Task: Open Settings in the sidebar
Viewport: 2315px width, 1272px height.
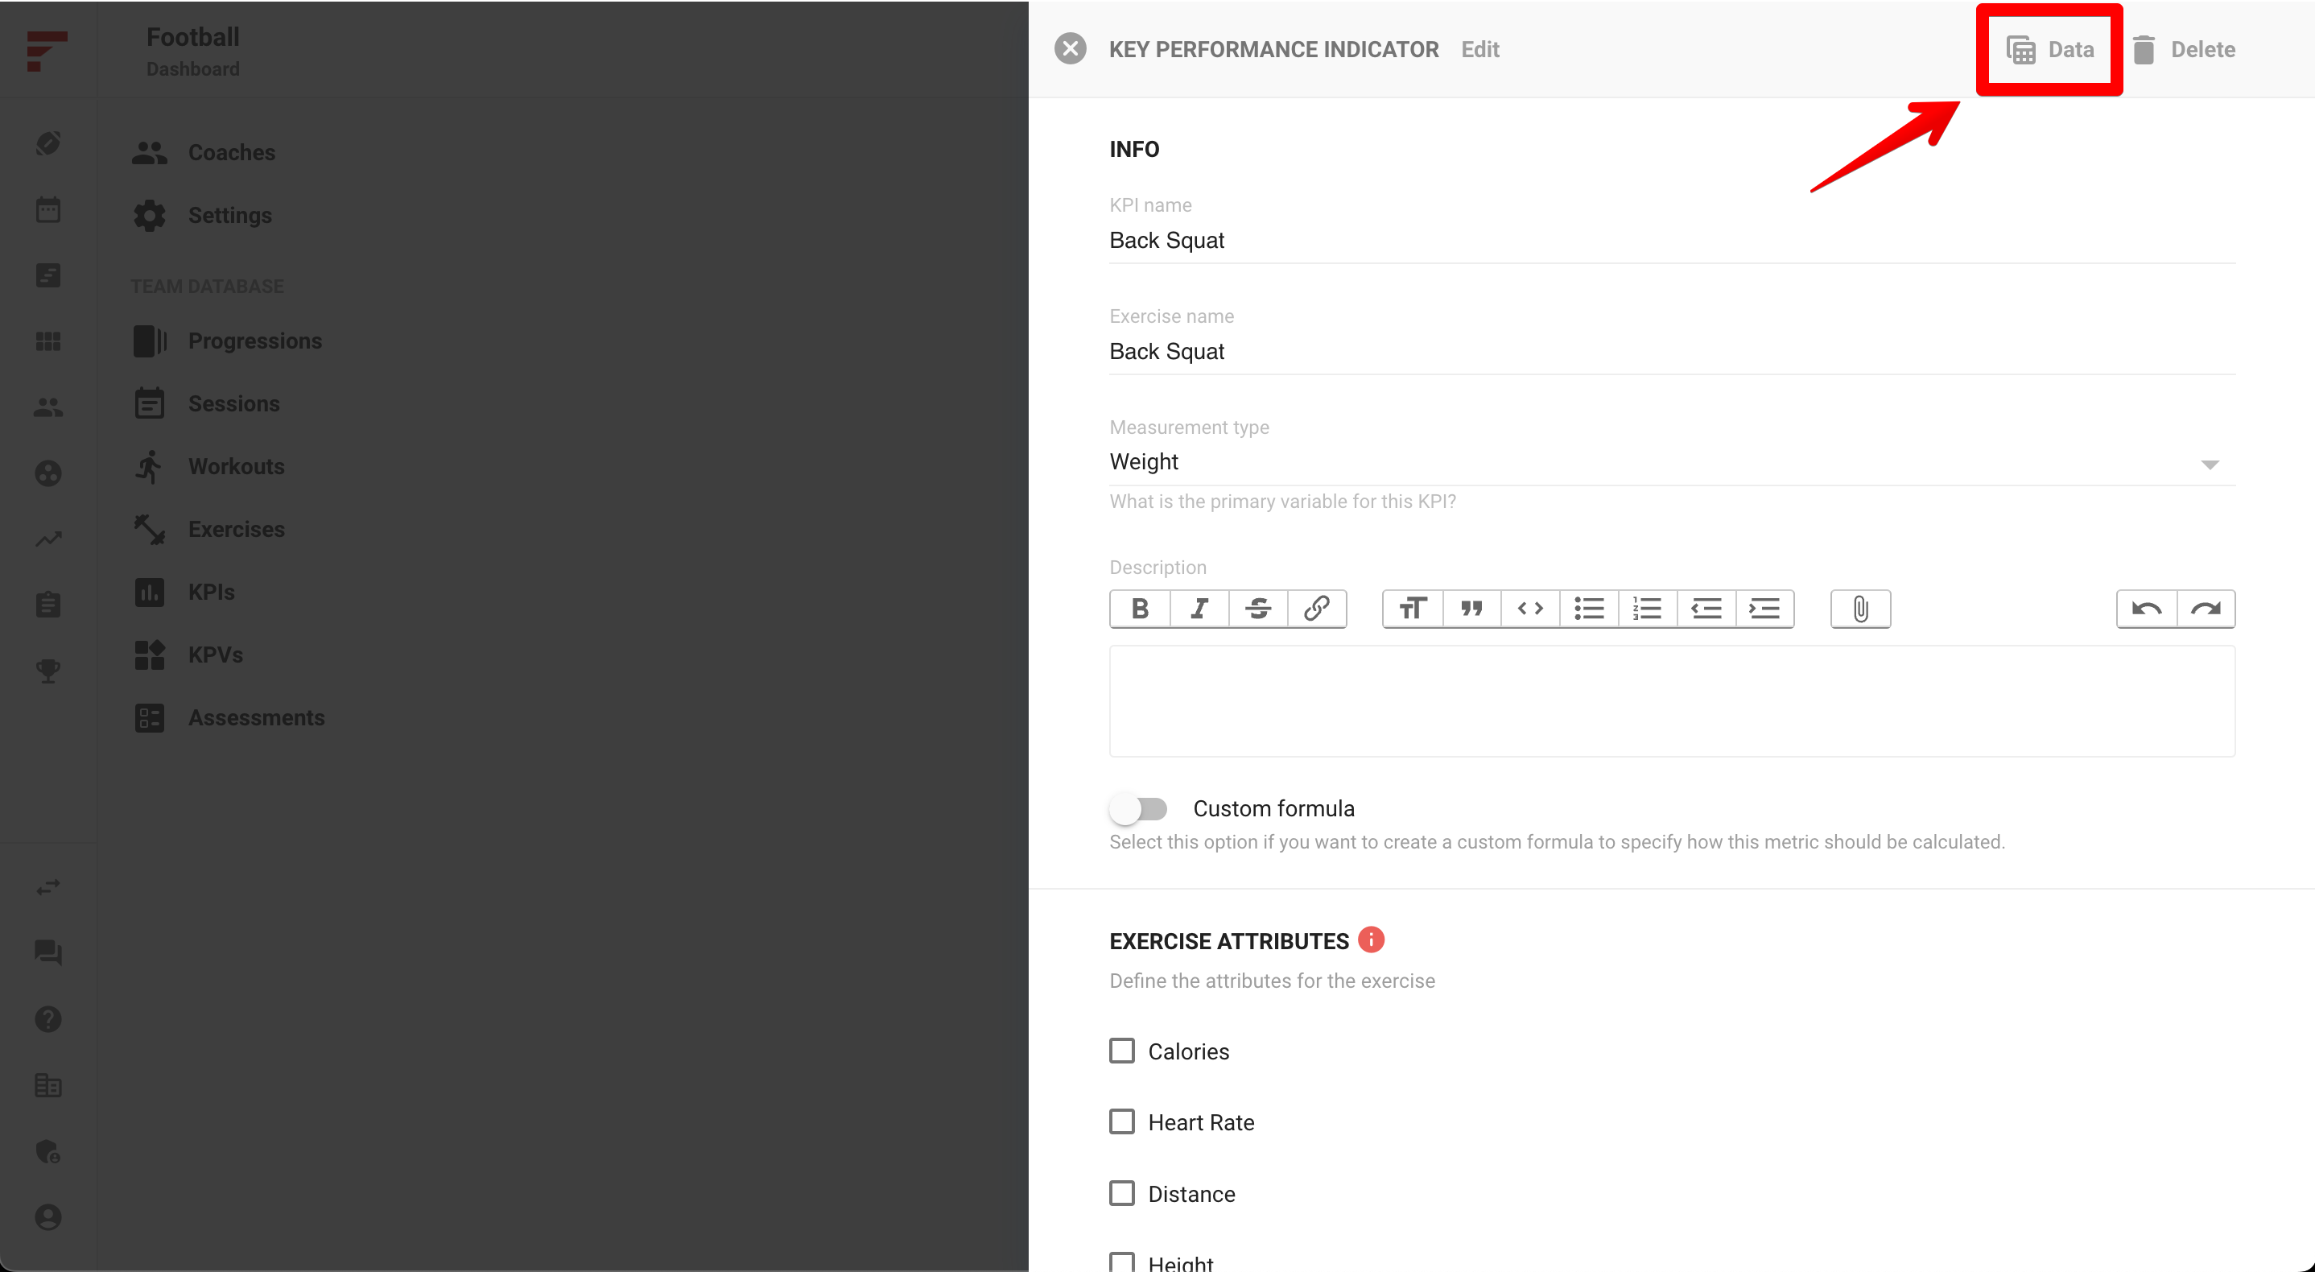Action: 202,215
